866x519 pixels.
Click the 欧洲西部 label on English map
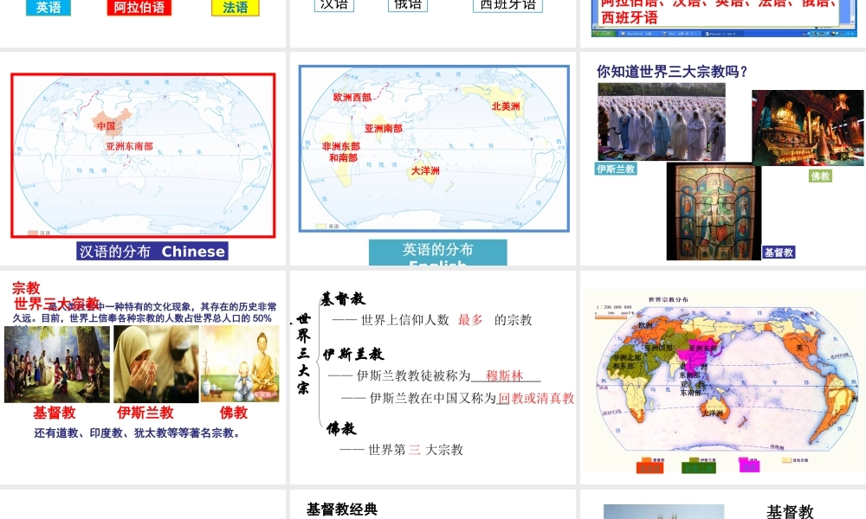(x=352, y=97)
